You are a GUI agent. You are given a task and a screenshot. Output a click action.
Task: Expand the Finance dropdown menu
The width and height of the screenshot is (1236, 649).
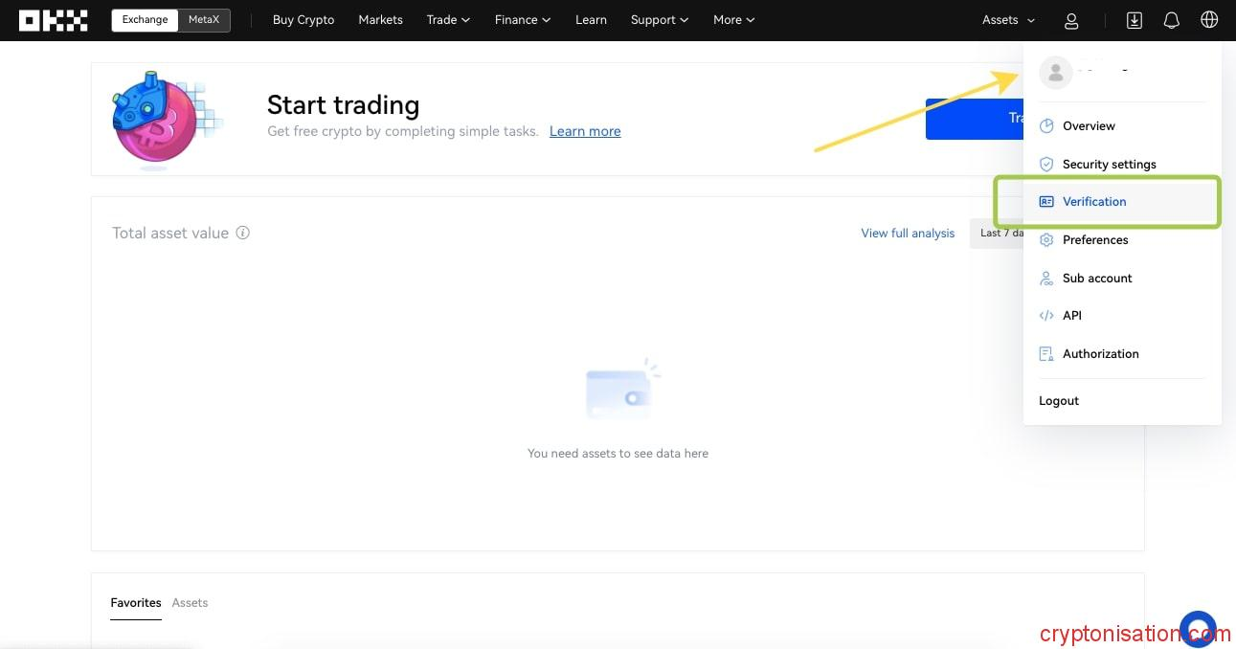point(522,20)
